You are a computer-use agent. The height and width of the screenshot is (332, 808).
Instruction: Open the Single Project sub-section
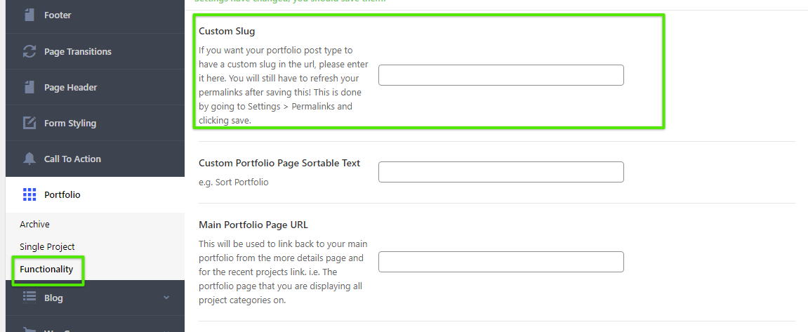[x=47, y=247]
